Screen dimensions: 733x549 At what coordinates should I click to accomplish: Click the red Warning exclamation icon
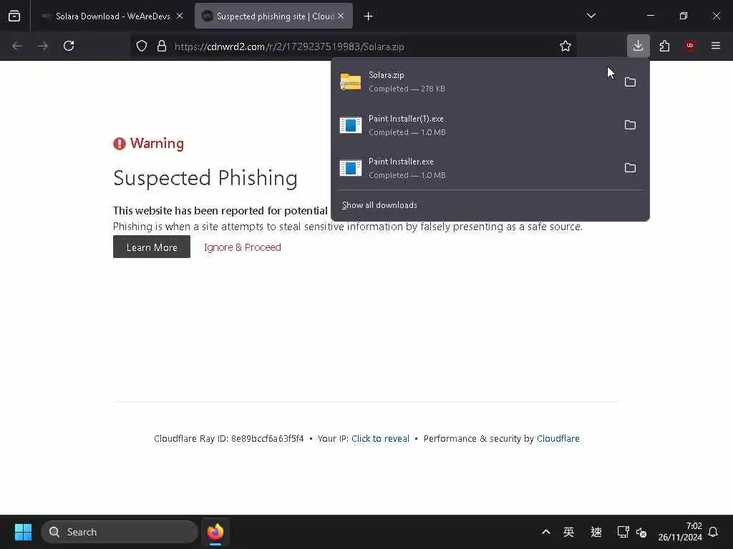click(x=120, y=144)
